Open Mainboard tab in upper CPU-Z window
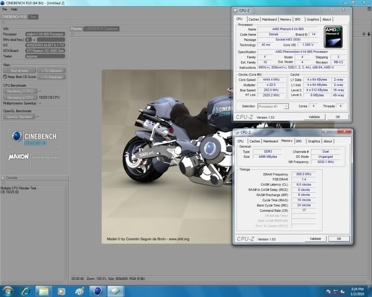 pyautogui.click(x=269, y=19)
